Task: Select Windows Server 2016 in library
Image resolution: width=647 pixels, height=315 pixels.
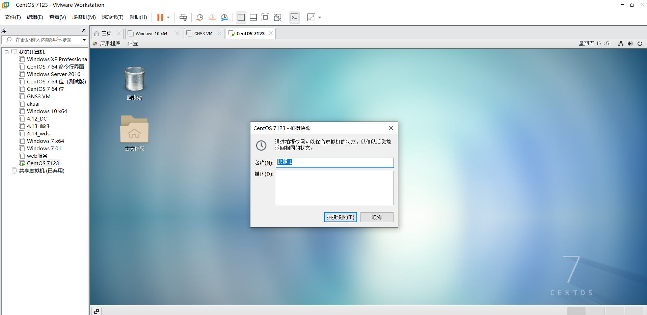Action: point(50,74)
